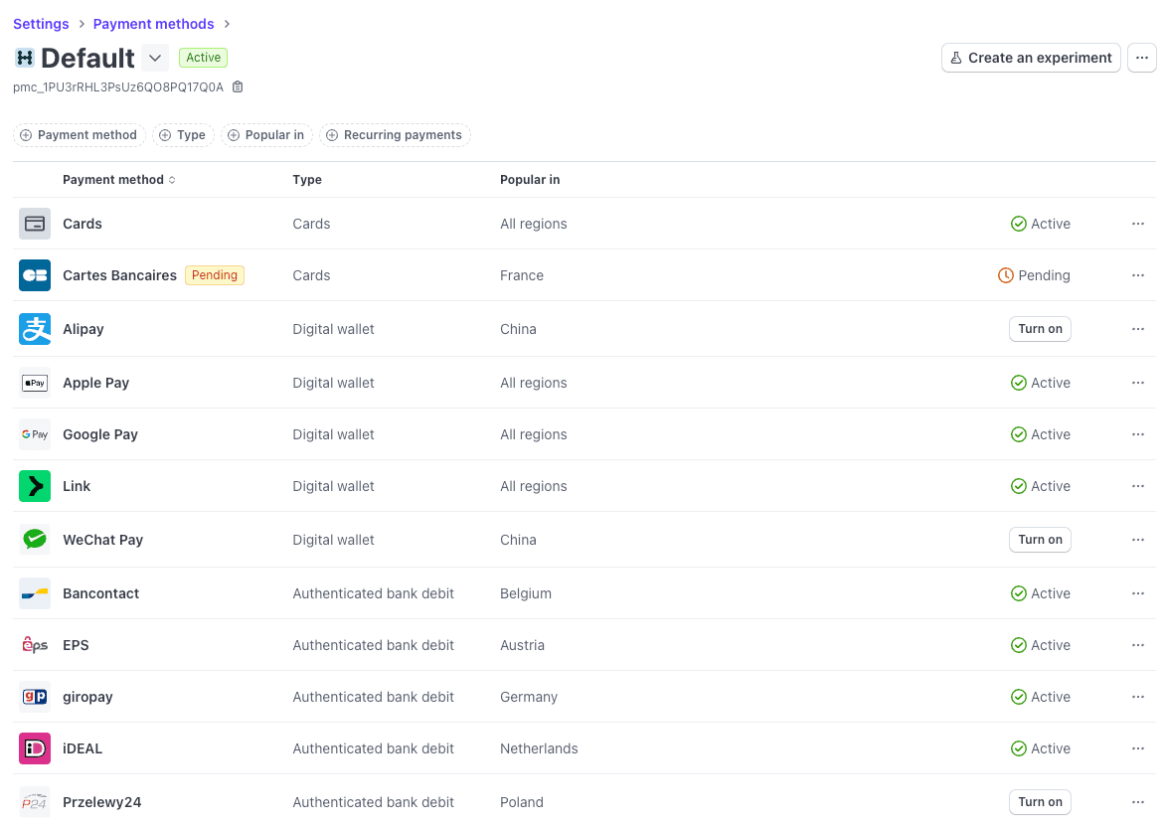
Task: Navigate to Payment methods breadcrumb
Action: tap(153, 24)
